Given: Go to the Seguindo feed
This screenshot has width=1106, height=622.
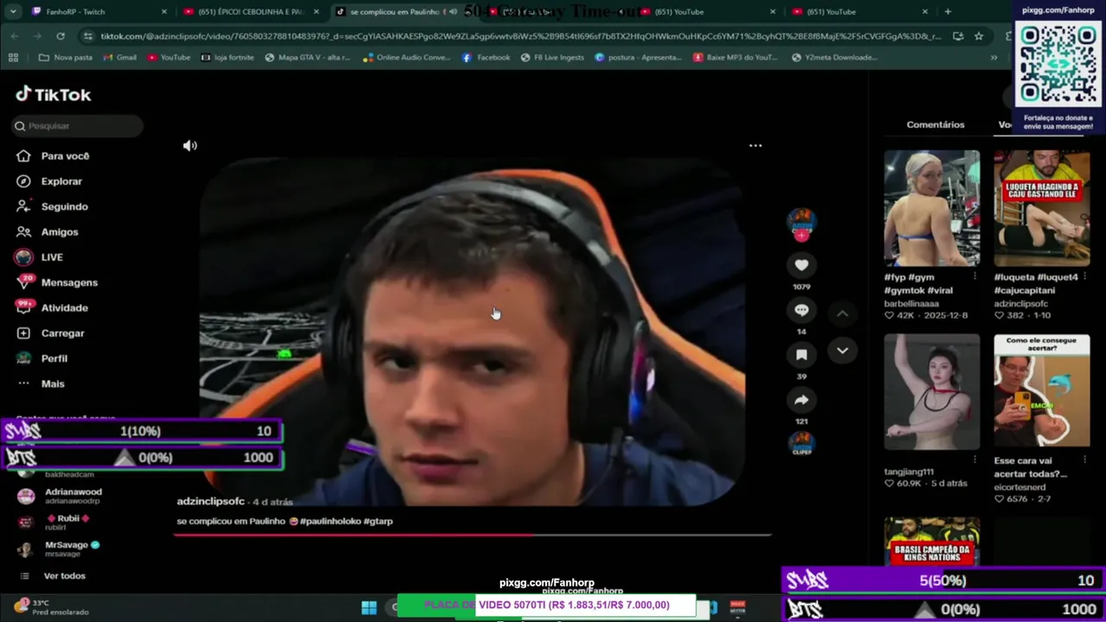Looking at the screenshot, I should point(64,206).
